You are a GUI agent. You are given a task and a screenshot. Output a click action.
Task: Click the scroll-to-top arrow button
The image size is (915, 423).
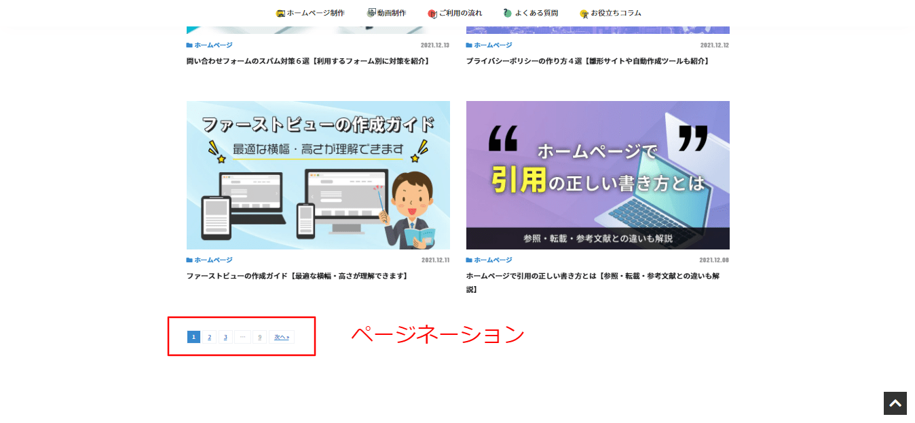coord(895,403)
